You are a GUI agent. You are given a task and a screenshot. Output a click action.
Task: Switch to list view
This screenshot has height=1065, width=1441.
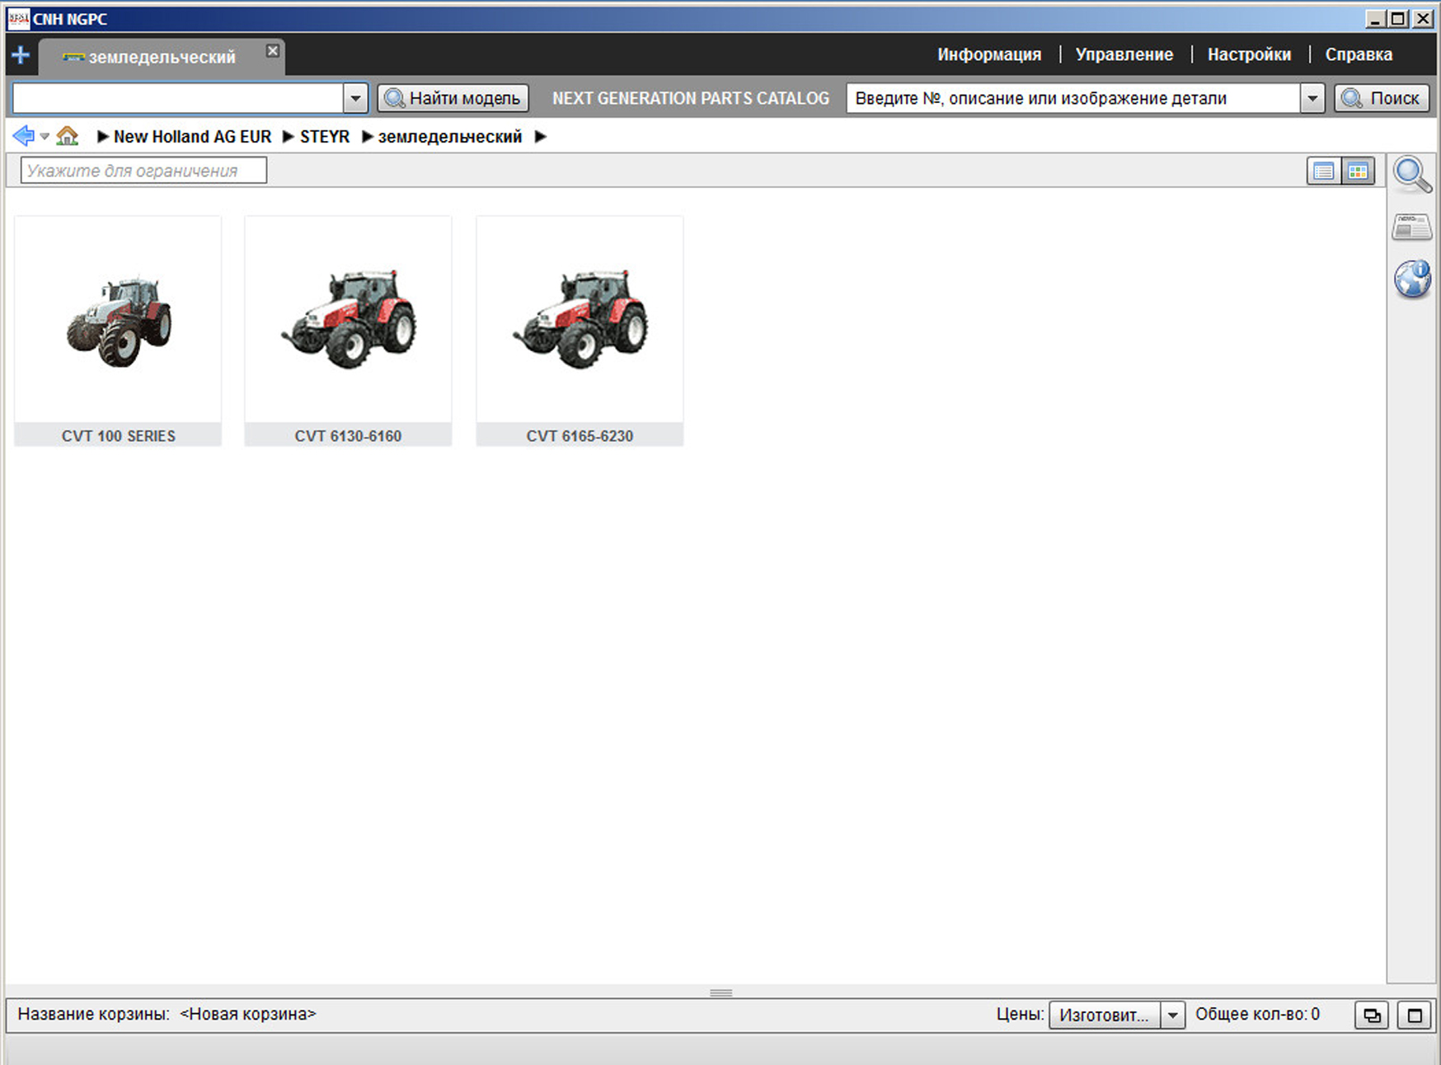tap(1323, 171)
